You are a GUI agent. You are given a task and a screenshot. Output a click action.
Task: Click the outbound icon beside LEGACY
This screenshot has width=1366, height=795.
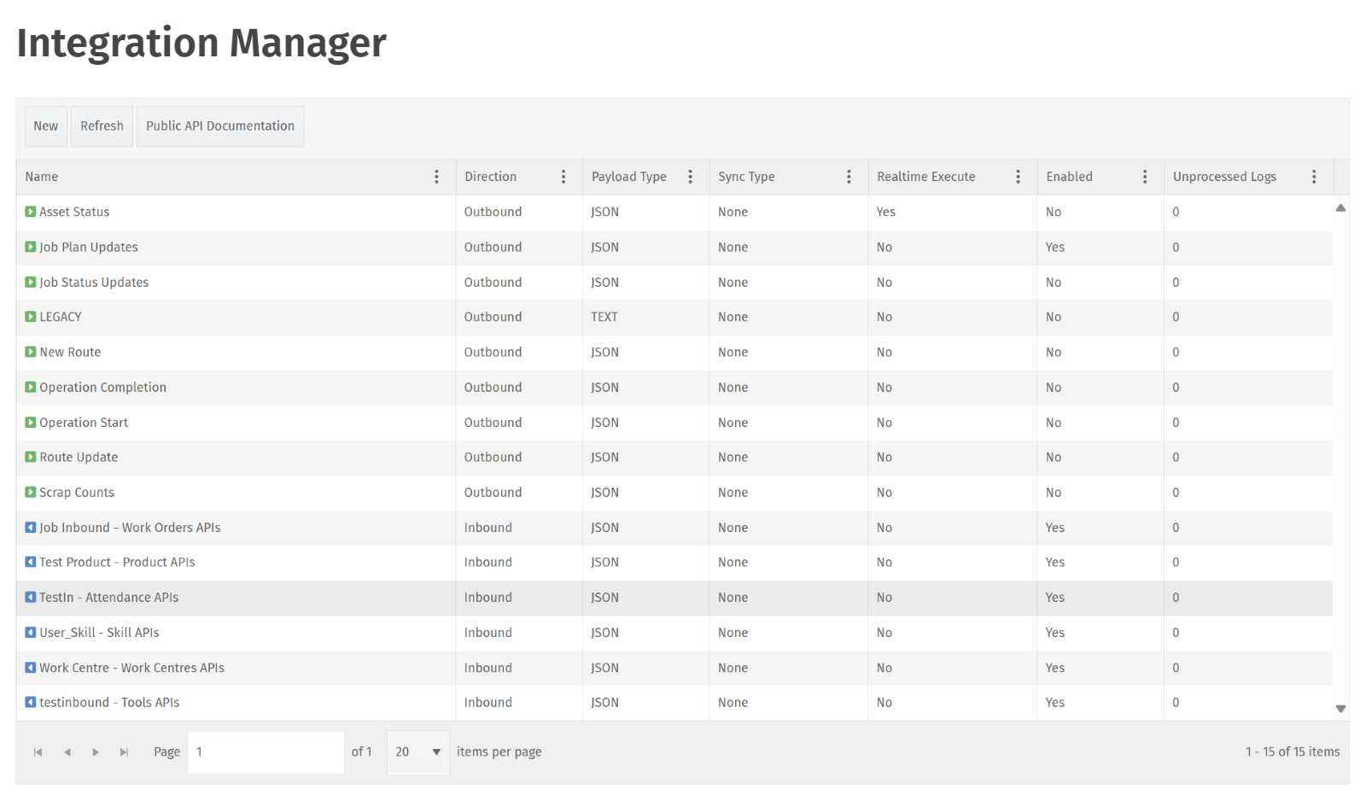coord(31,317)
